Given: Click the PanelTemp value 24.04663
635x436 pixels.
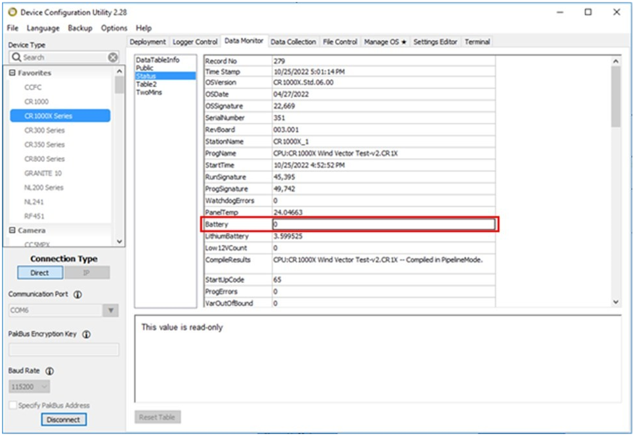Looking at the screenshot, I should point(288,213).
